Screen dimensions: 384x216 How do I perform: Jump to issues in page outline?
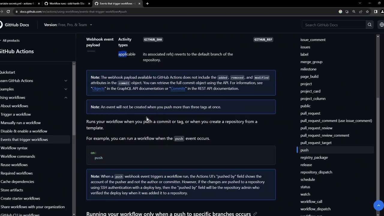(305, 47)
